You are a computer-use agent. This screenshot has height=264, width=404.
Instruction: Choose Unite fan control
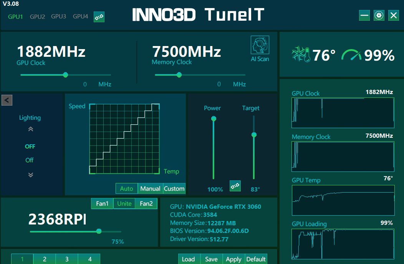[124, 203]
